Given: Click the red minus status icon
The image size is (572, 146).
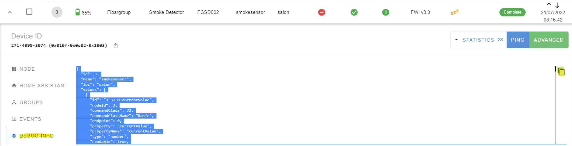Looking at the screenshot, I should pos(321,12).
